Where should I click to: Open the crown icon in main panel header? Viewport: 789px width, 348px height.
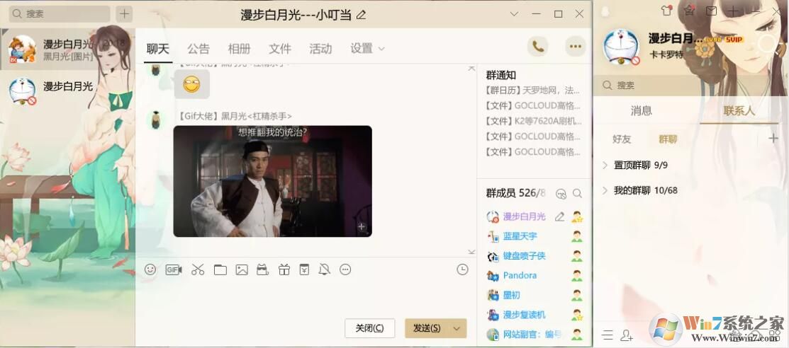(x=689, y=11)
